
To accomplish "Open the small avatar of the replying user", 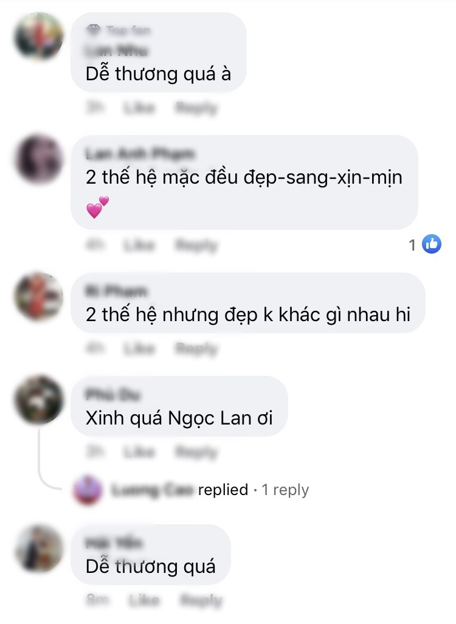I will point(87,490).
